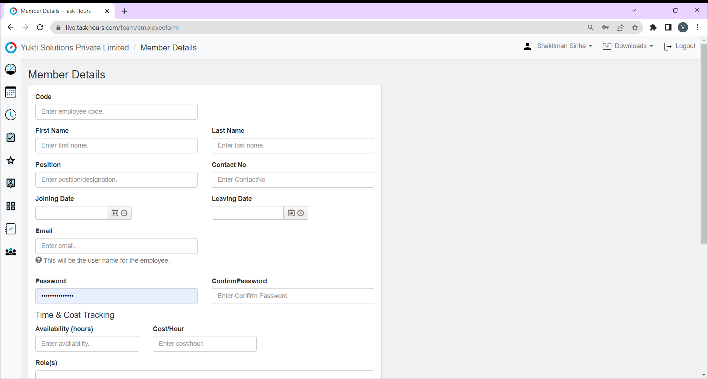Open the star favorites icon in sidebar
This screenshot has width=708, height=379.
(x=11, y=160)
